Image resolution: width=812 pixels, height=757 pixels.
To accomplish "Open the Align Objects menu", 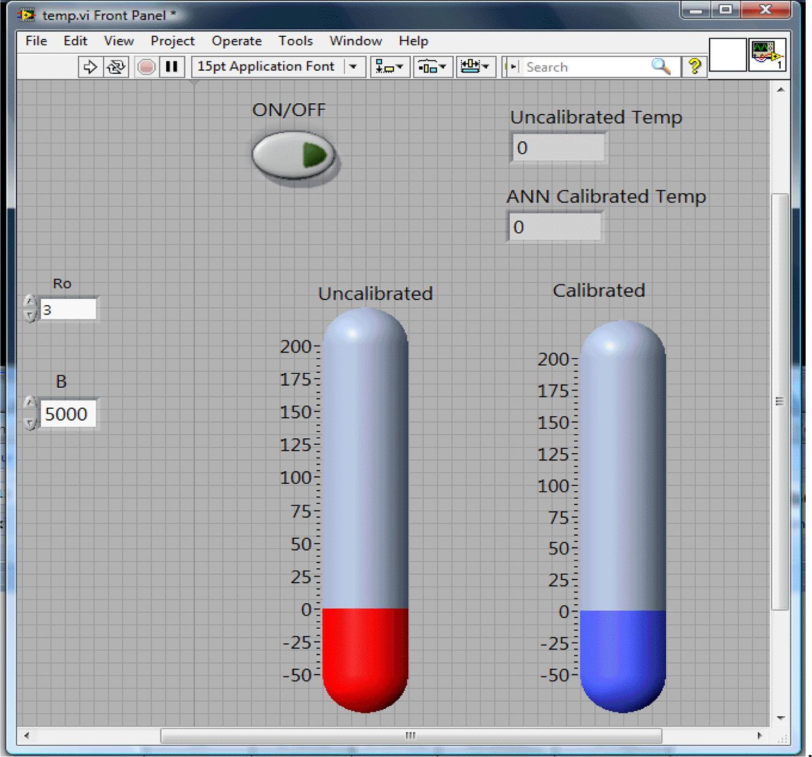I will tap(390, 67).
